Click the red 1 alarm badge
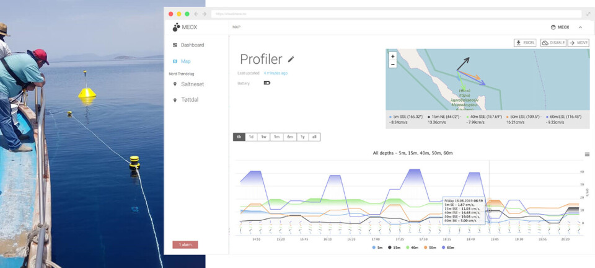 [x=185, y=244]
